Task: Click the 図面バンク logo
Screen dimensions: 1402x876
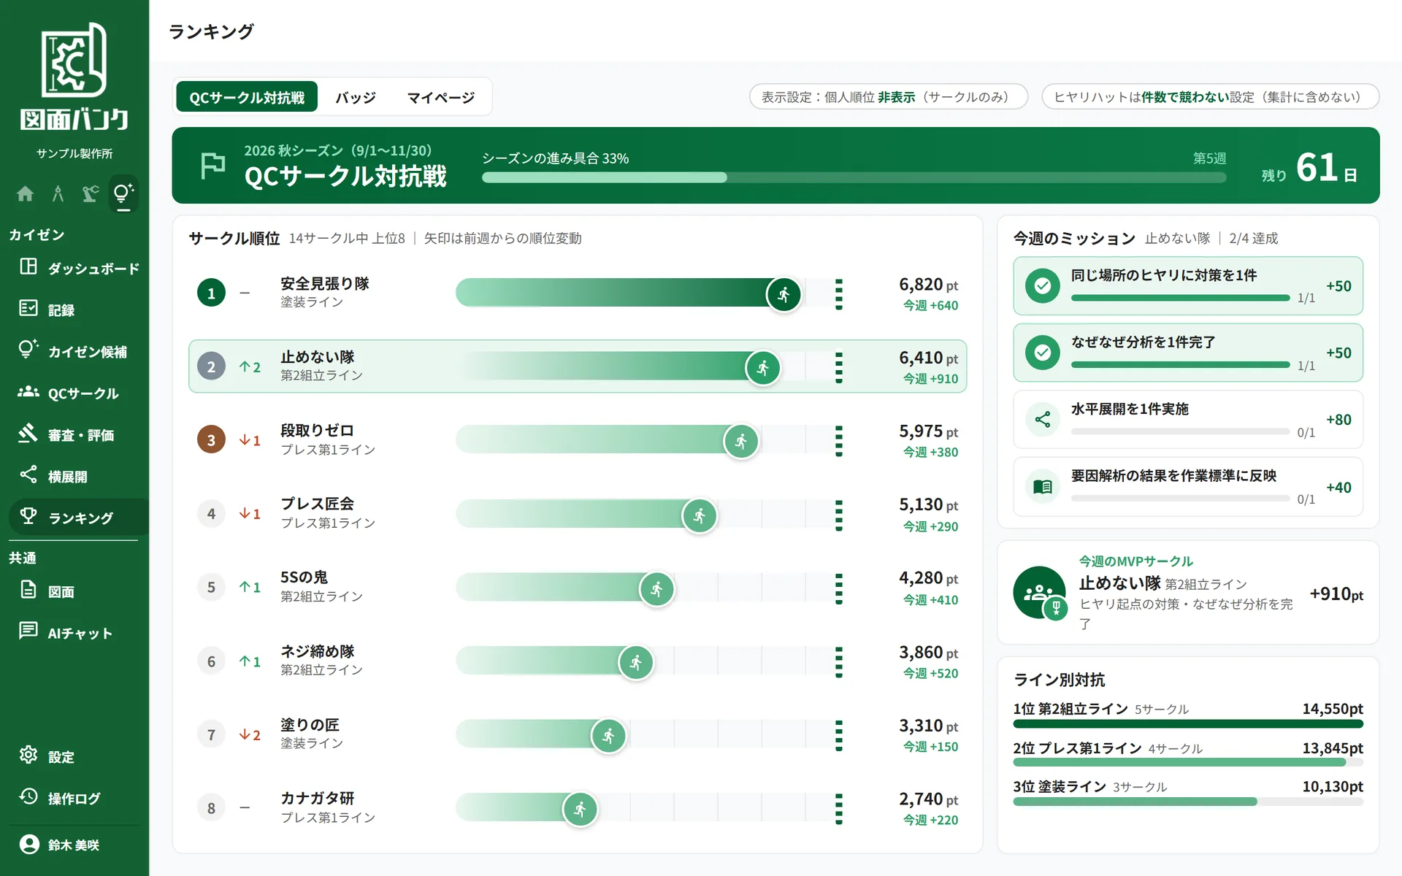Action: click(74, 76)
